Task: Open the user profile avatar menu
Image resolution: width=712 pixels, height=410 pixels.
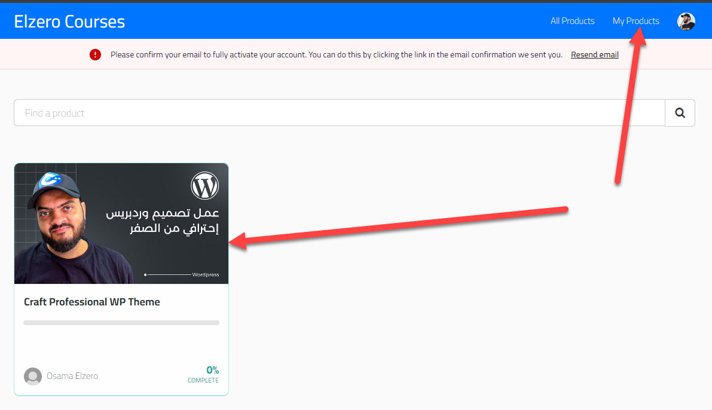Action: point(686,22)
